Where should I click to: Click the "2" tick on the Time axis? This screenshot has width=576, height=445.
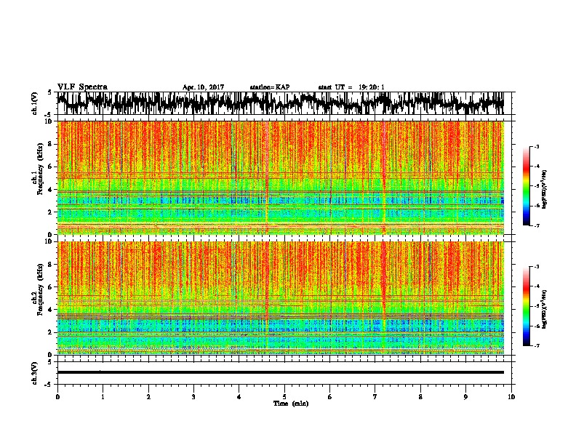(x=148, y=397)
